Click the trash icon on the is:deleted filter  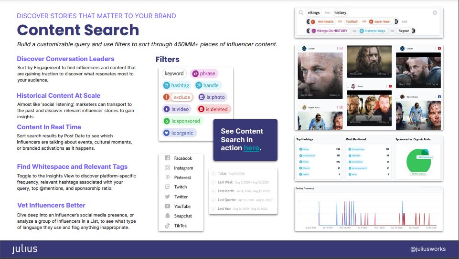(x=201, y=109)
